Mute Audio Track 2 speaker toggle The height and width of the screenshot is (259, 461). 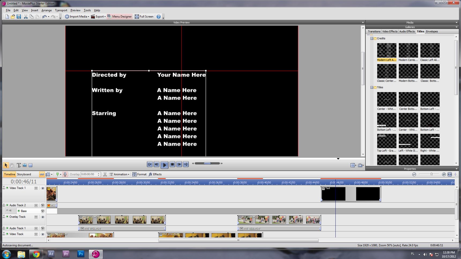43,205
